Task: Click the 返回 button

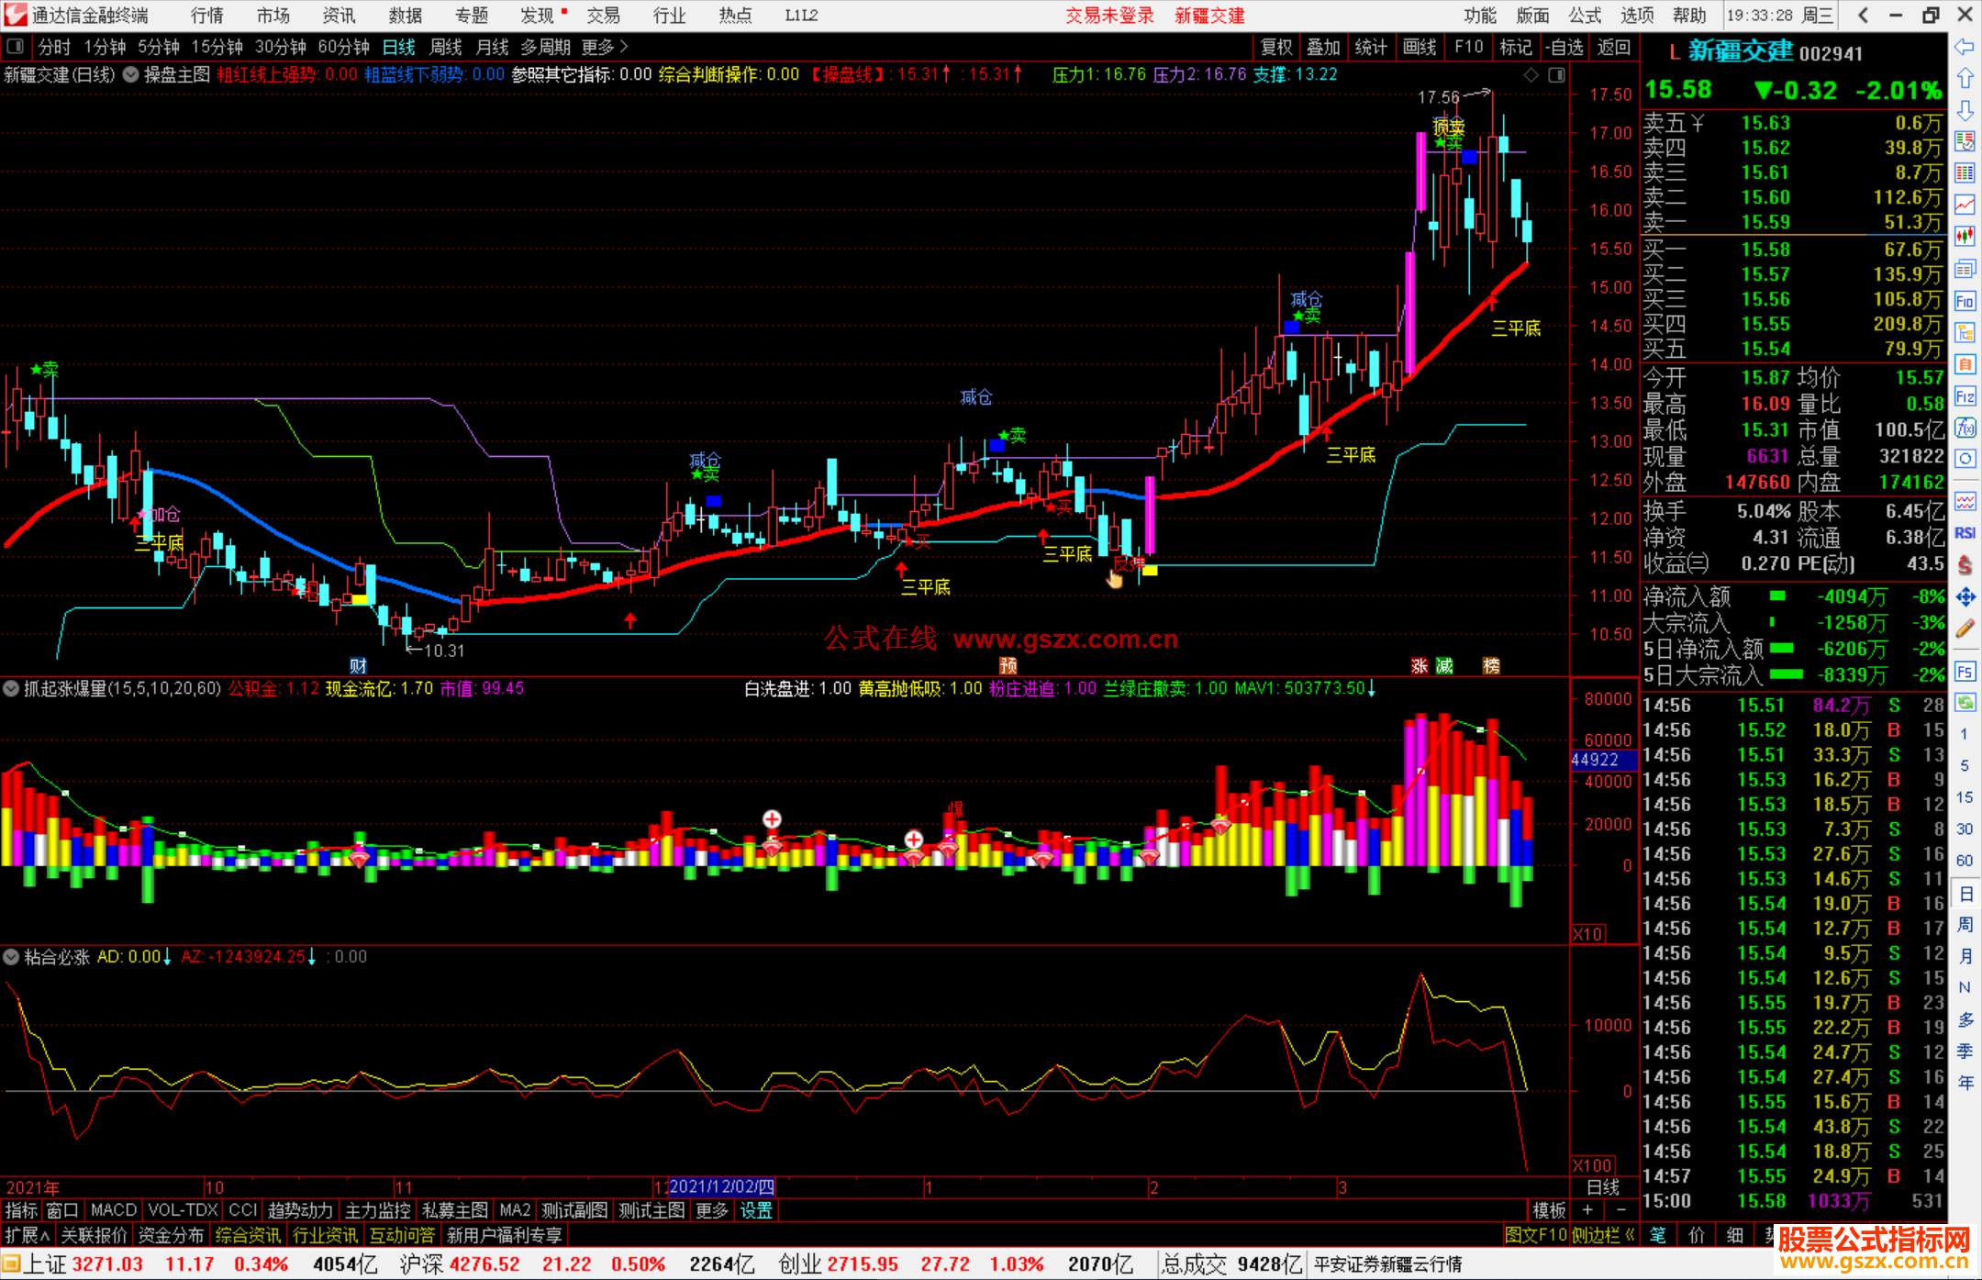Action: (1614, 47)
